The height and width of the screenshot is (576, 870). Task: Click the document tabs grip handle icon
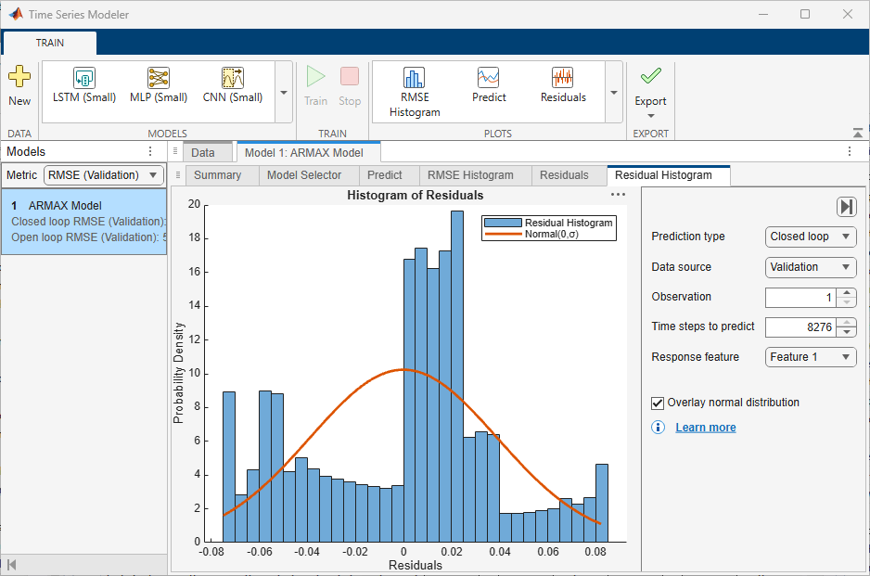point(175,151)
